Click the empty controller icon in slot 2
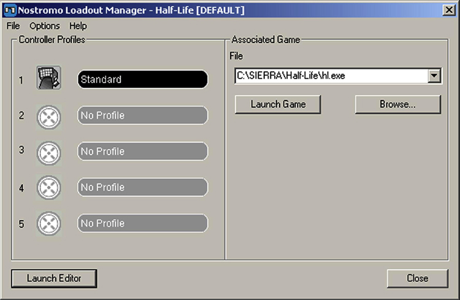This screenshot has height=300, width=460. [47, 115]
